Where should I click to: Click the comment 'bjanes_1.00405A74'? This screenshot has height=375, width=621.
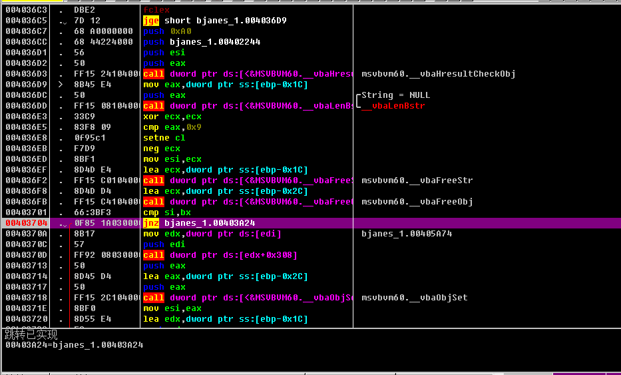407,234
